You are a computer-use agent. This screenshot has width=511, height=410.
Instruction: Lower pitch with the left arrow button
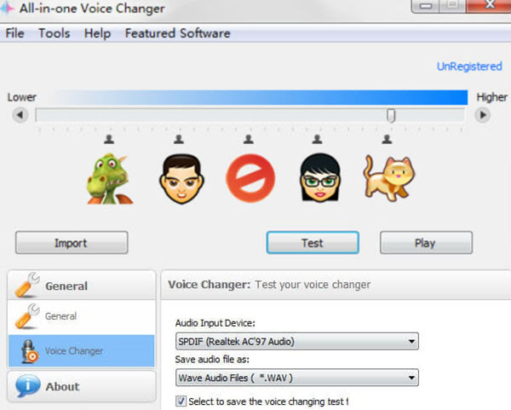click(20, 115)
